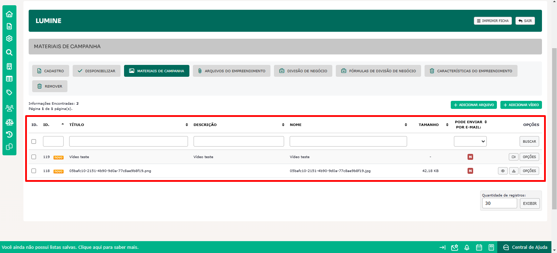The width and height of the screenshot is (557, 253).
Task: Tick the select-all checkbox in filter row
Action: (34, 141)
